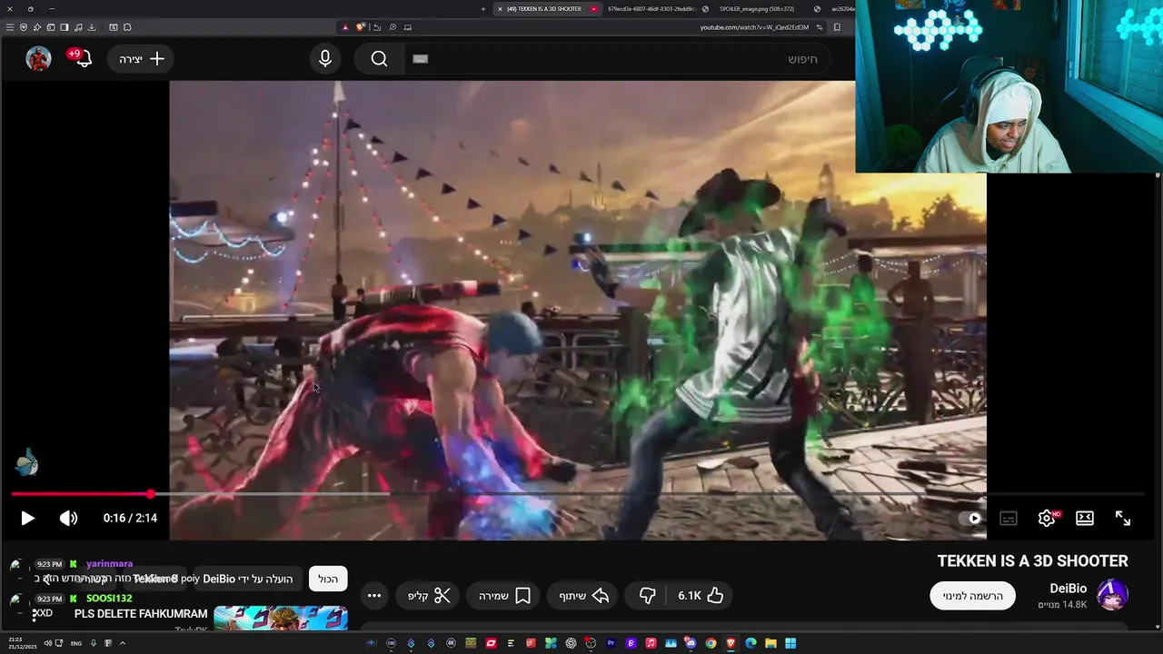Mute the video volume

click(69, 518)
